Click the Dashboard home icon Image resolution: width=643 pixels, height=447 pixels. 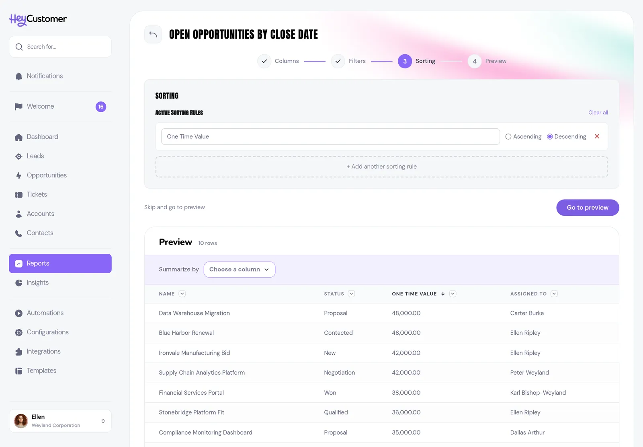click(x=18, y=137)
